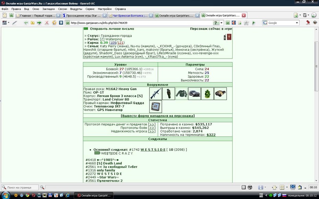Click the 'Отправить личное письмо' link
Screen dimensions: 319x199
[112, 29]
